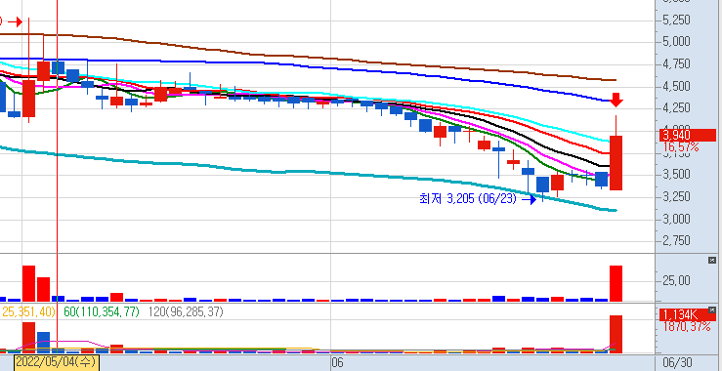
Task: Click the 25,00 volume axis label
Action: tap(676, 280)
